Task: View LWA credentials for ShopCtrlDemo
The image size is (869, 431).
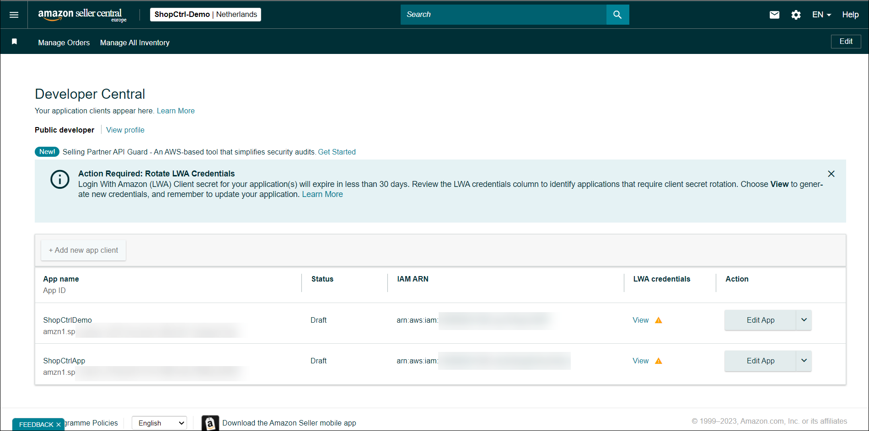Action: point(640,320)
